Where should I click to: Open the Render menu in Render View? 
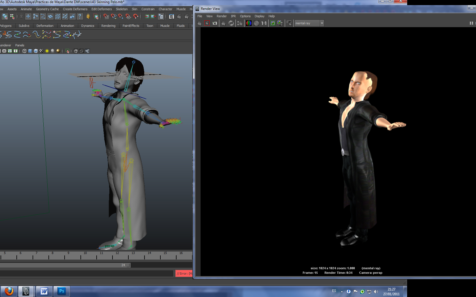tap(222, 16)
